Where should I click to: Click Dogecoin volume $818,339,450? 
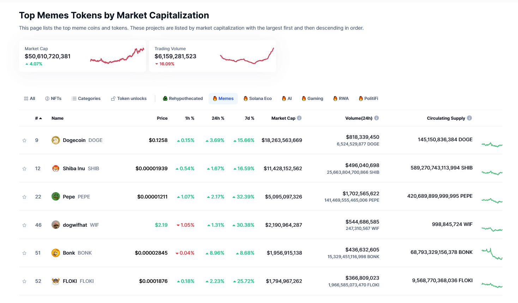[x=362, y=137]
